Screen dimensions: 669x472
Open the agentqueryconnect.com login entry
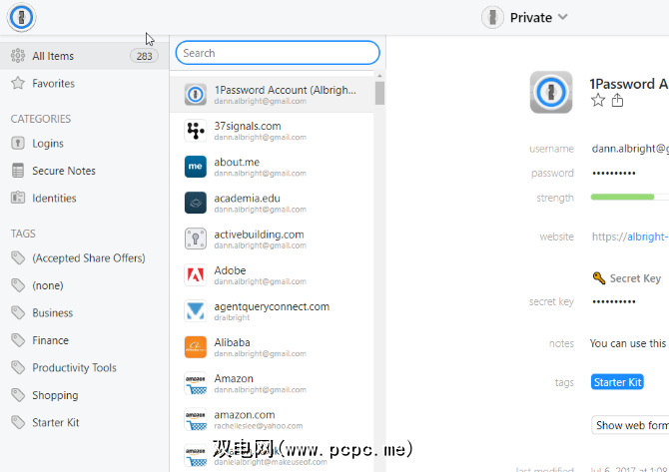click(x=272, y=311)
